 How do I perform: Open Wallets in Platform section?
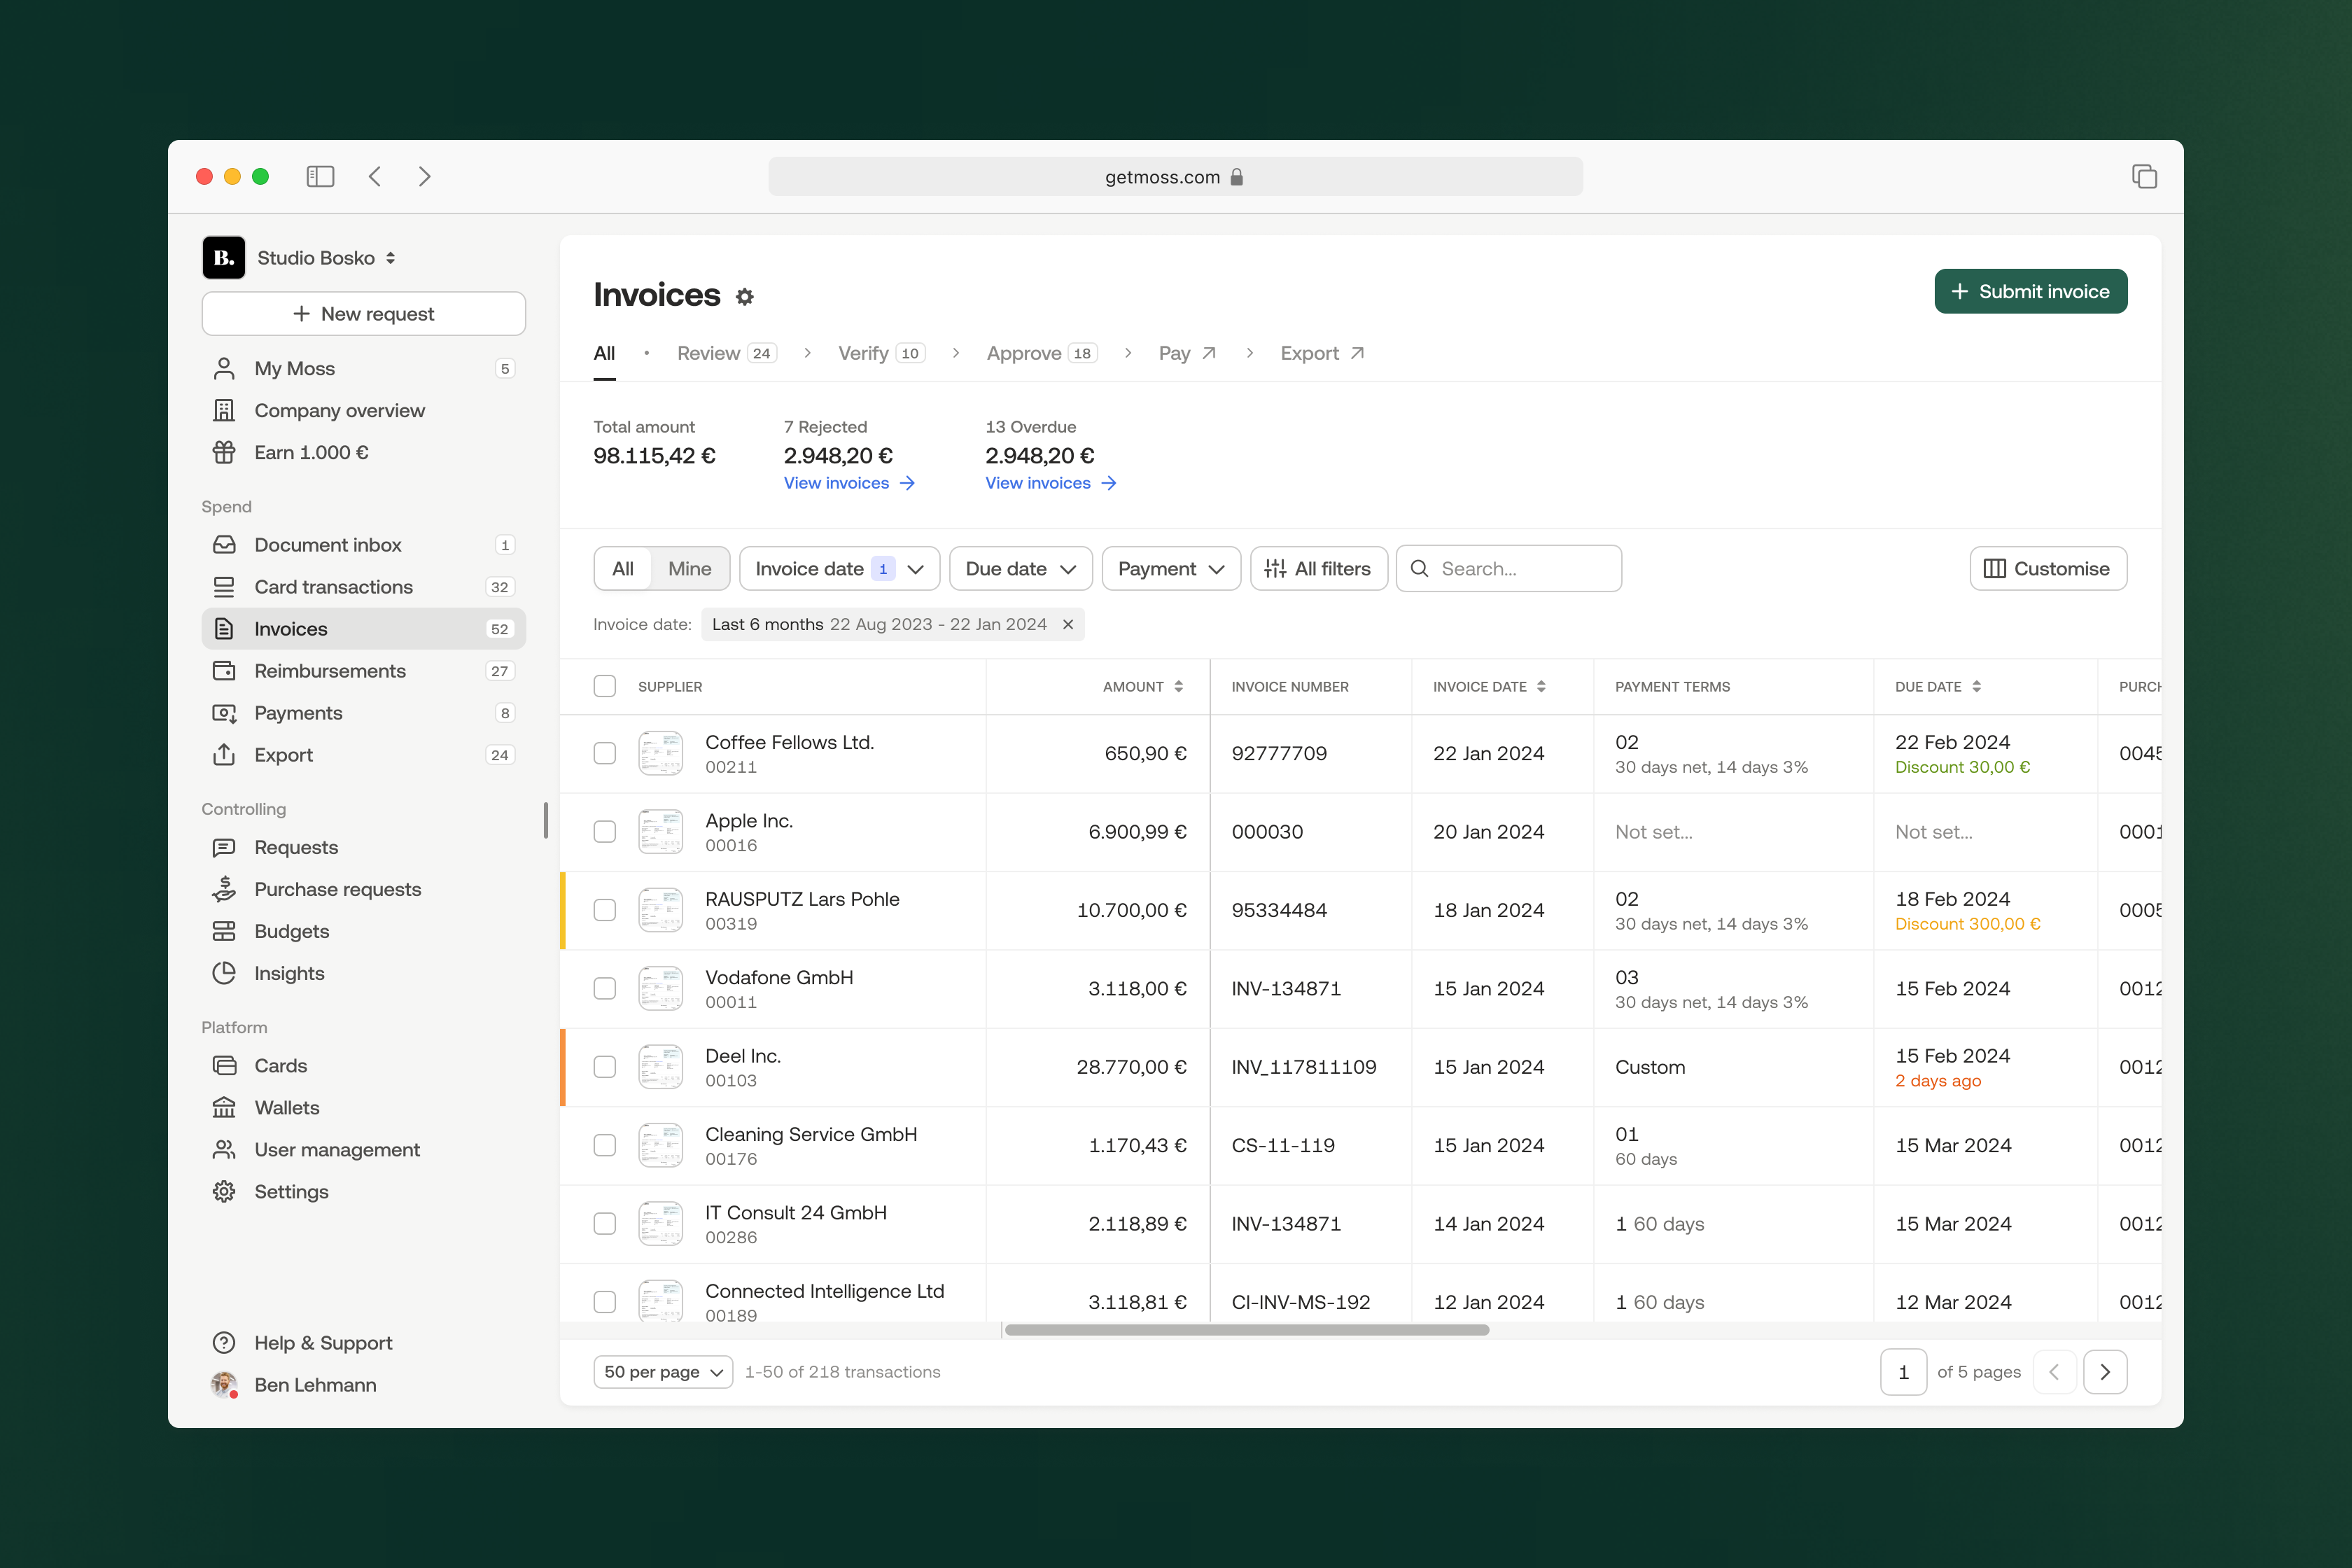tap(286, 1107)
